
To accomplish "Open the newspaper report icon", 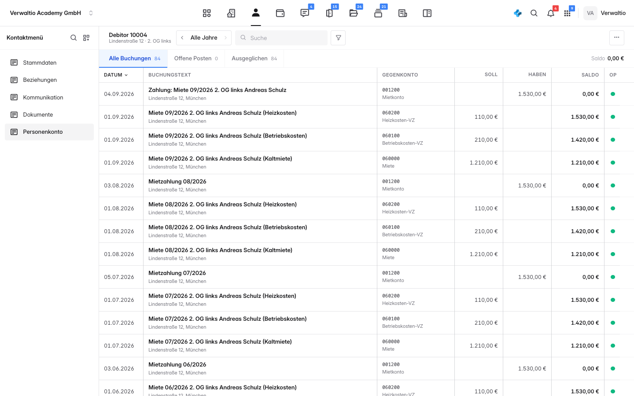I will tap(402, 13).
